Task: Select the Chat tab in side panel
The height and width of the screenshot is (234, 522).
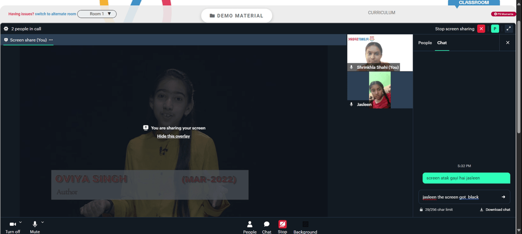Action: 442,43
